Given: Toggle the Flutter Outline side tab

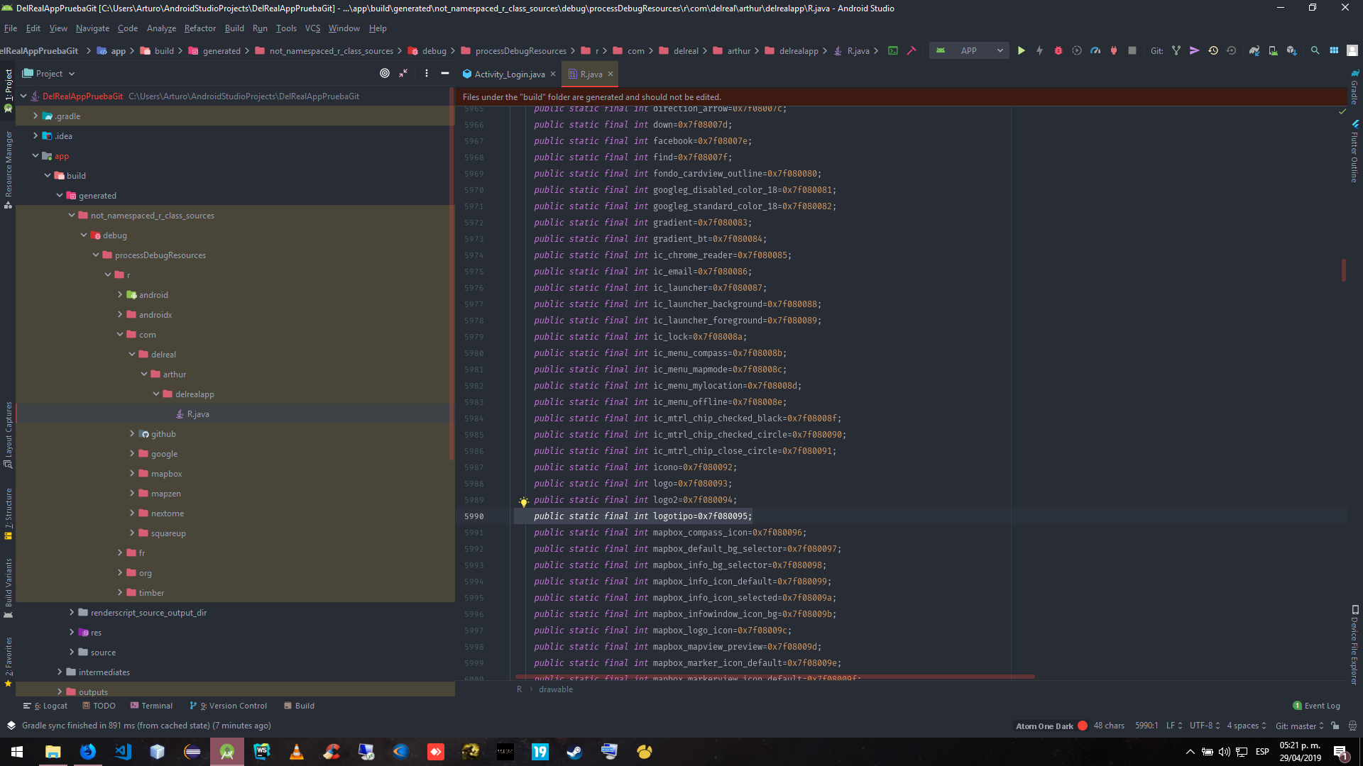Looking at the screenshot, I should coord(1354,151).
